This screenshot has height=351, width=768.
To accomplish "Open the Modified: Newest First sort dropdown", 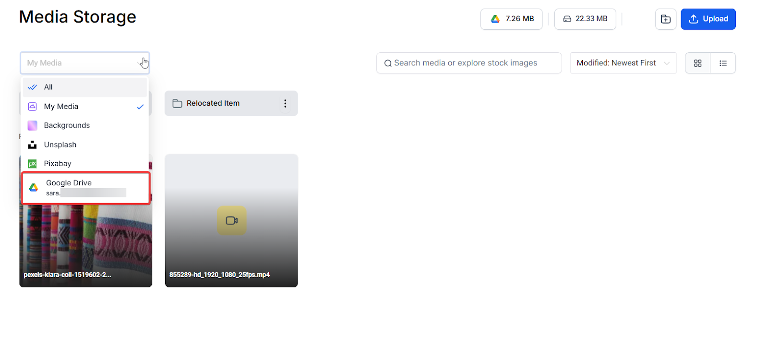I will [623, 63].
